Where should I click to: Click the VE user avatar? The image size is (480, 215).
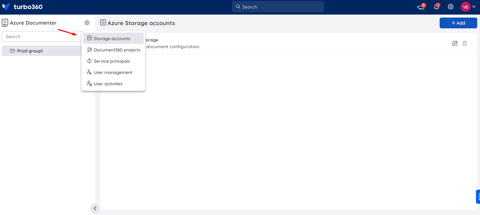(x=466, y=7)
